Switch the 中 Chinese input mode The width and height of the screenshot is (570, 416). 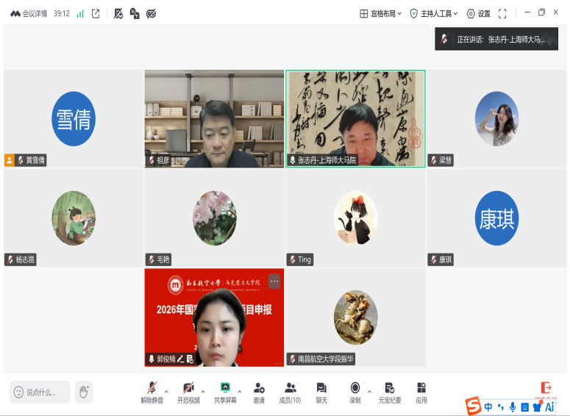pyautogui.click(x=488, y=406)
